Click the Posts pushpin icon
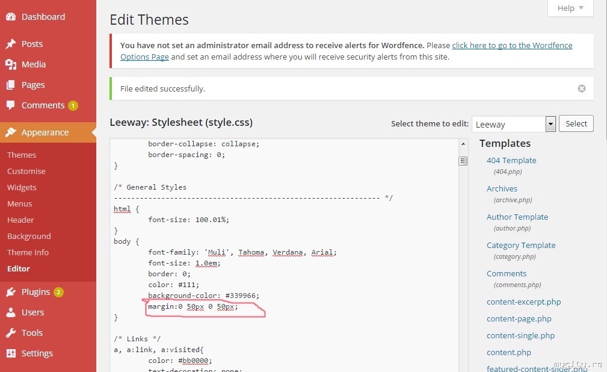 coord(11,44)
